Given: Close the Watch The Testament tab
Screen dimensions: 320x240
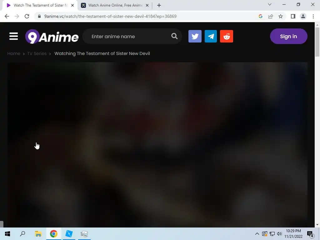Looking at the screenshot, I should (72, 5).
